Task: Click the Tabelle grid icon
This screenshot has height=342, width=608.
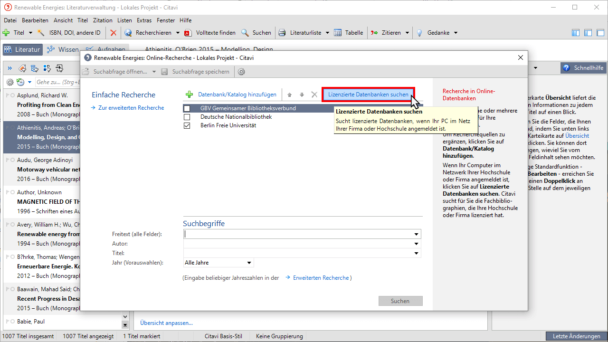Action: [x=338, y=33]
